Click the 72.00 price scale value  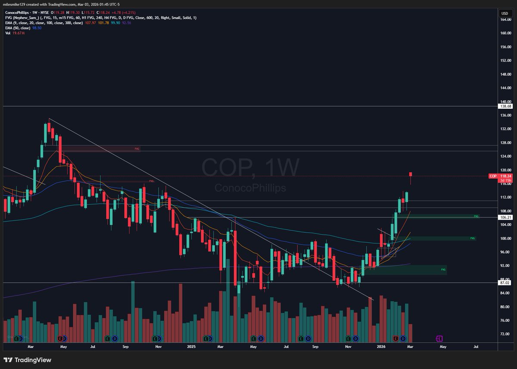coord(506,334)
